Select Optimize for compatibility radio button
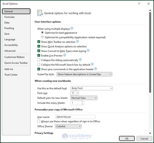 click(x=42, y=37)
